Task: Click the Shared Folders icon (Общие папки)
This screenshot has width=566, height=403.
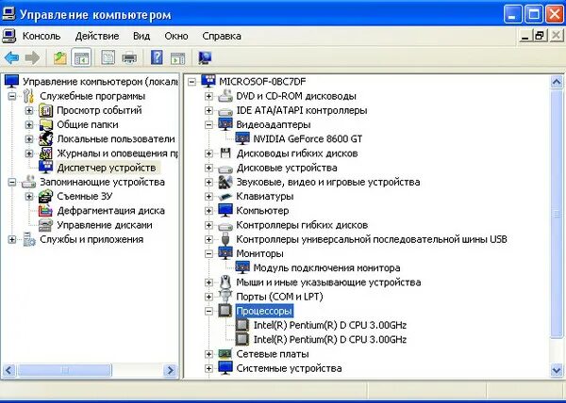Action: pos(46,125)
